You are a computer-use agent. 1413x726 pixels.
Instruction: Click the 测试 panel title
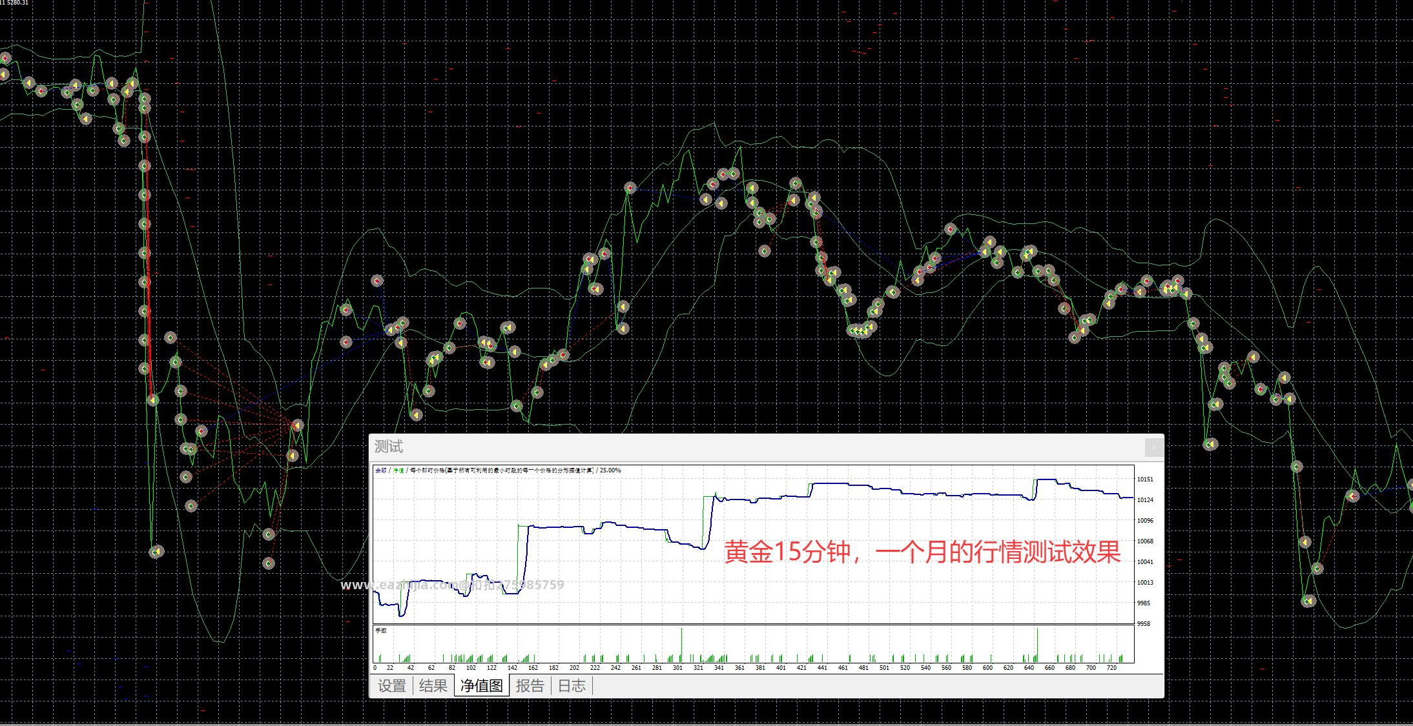tap(389, 447)
